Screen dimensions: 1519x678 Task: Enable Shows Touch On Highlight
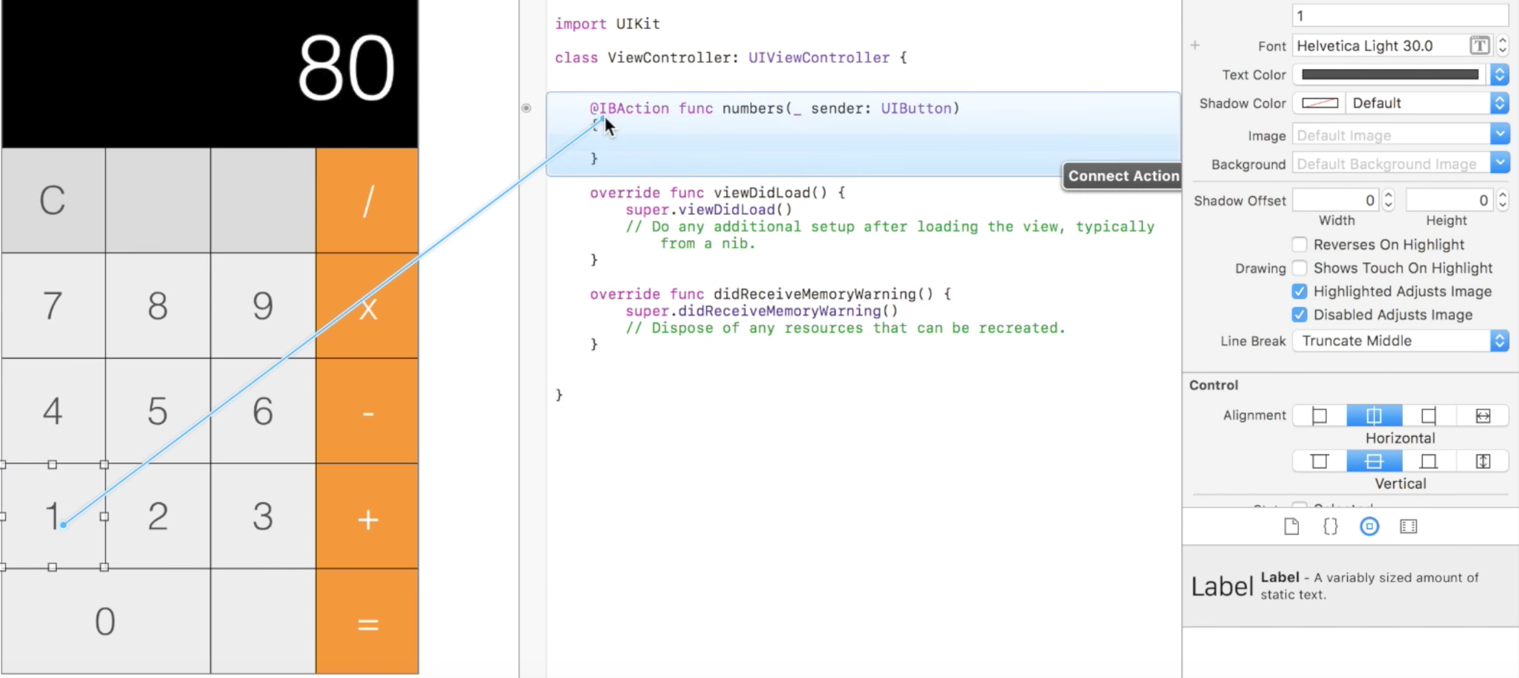pyautogui.click(x=1300, y=268)
